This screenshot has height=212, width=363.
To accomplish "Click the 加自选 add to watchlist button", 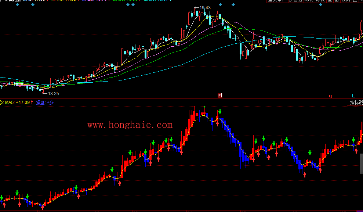I will (295, 1).
